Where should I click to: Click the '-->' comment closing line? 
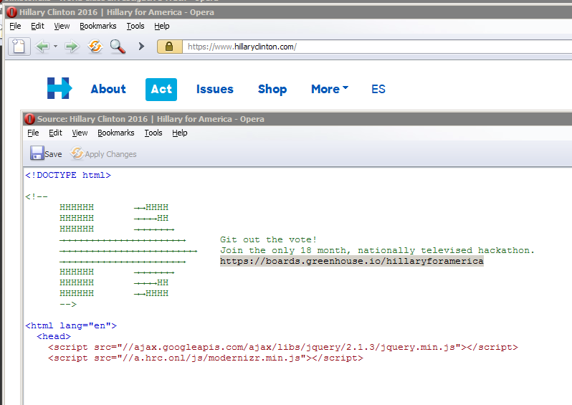pos(68,305)
